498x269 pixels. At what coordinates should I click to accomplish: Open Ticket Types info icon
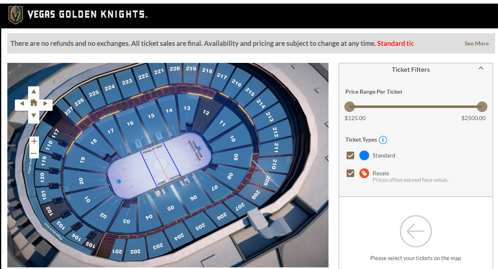pos(383,140)
